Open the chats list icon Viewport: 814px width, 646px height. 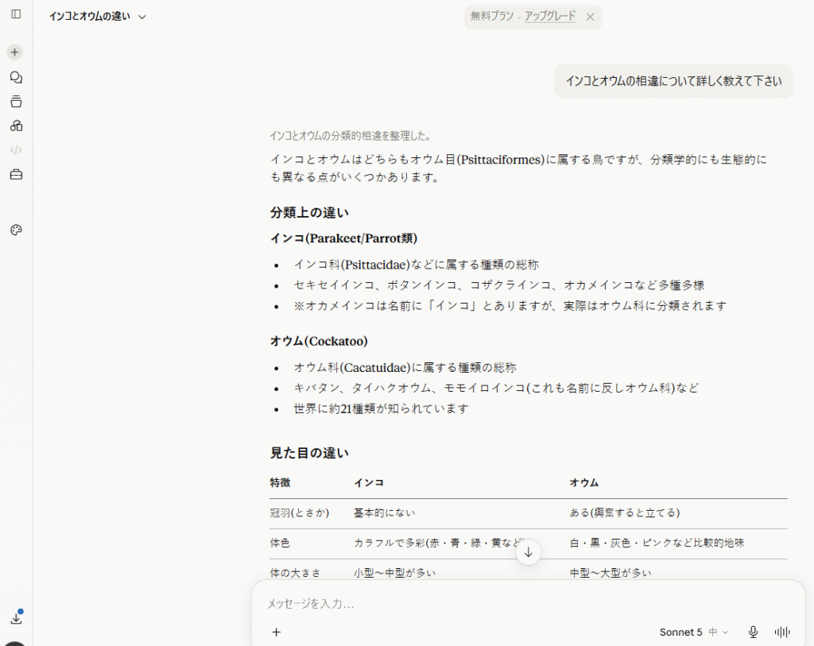[16, 77]
